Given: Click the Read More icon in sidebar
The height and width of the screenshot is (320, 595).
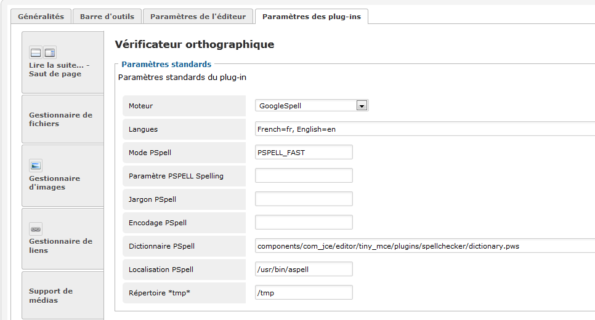Looking at the screenshot, I should click(x=36, y=52).
